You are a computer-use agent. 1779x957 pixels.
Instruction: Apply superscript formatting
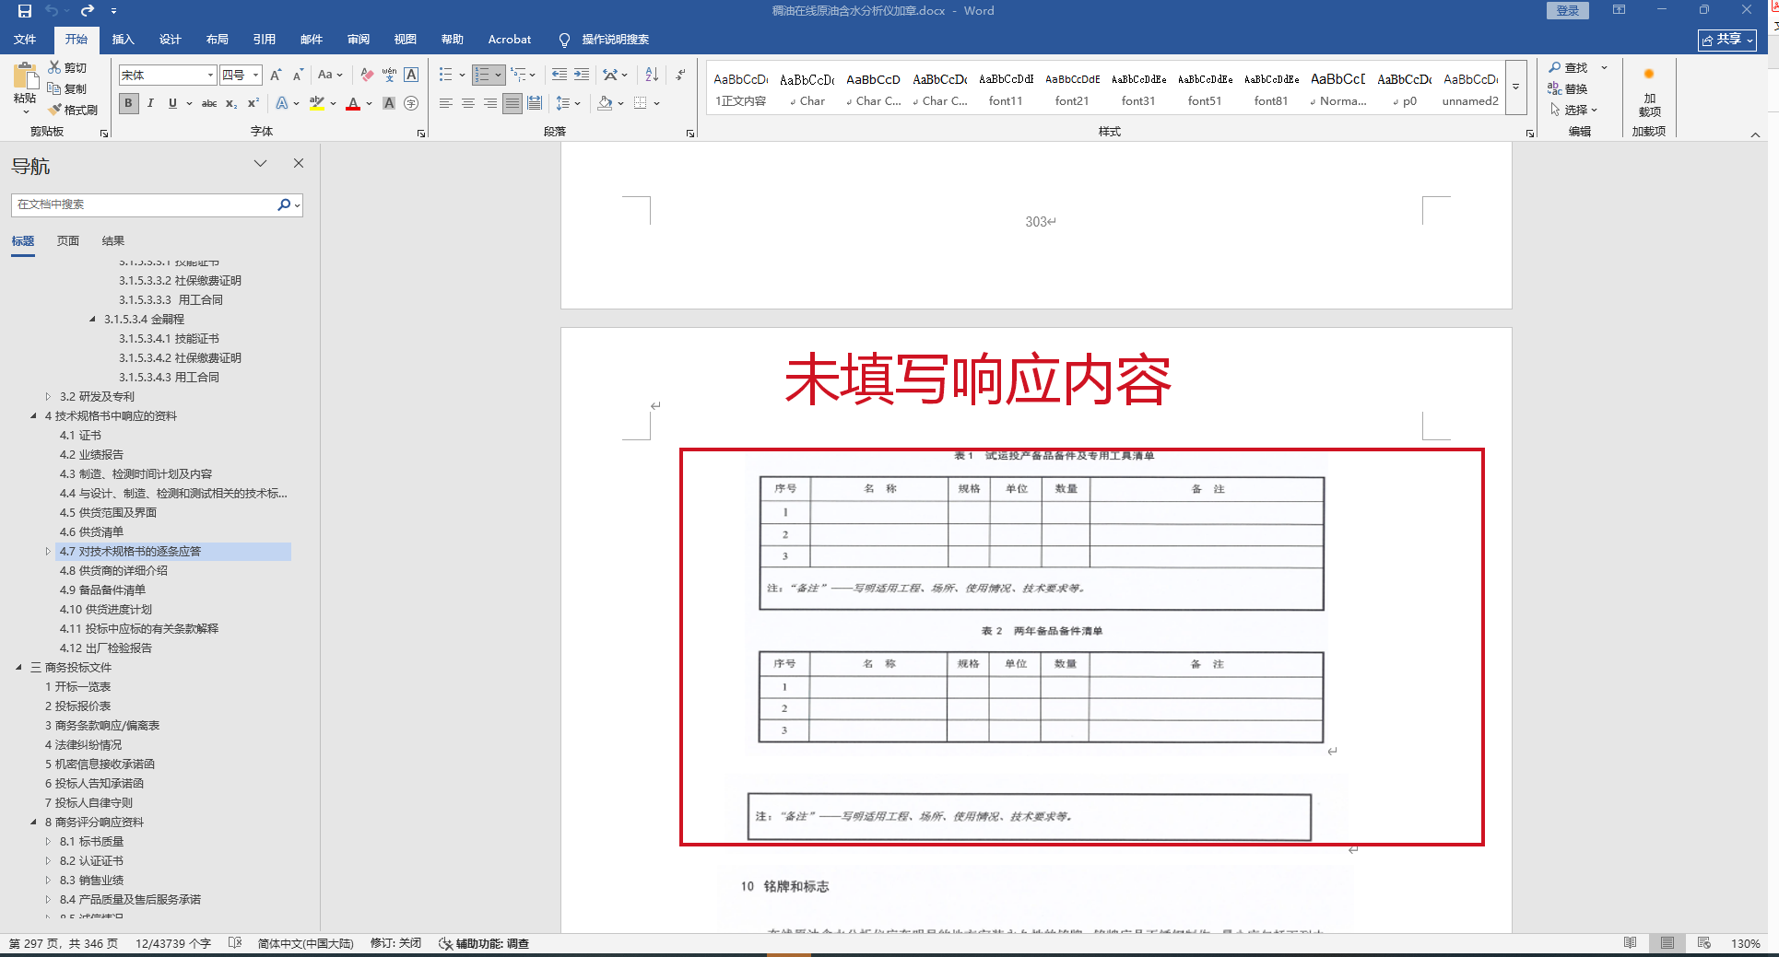(253, 103)
